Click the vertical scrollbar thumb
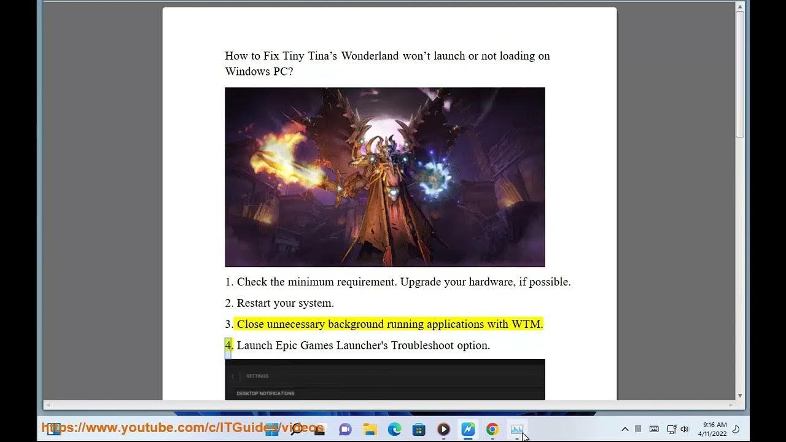The width and height of the screenshot is (786, 442). point(740,75)
